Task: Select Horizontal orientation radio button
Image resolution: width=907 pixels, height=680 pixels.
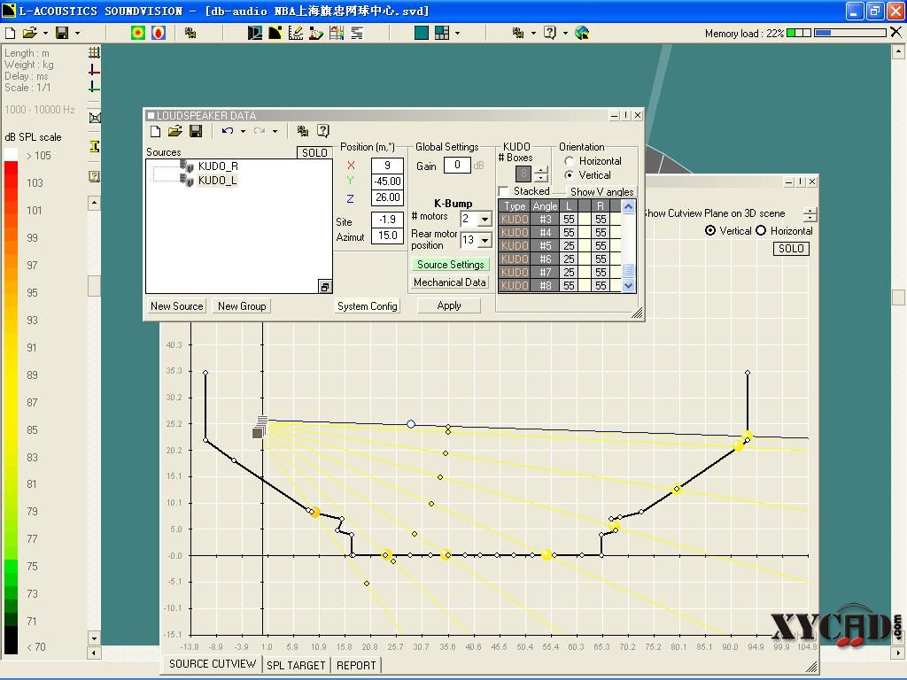Action: 570,161
